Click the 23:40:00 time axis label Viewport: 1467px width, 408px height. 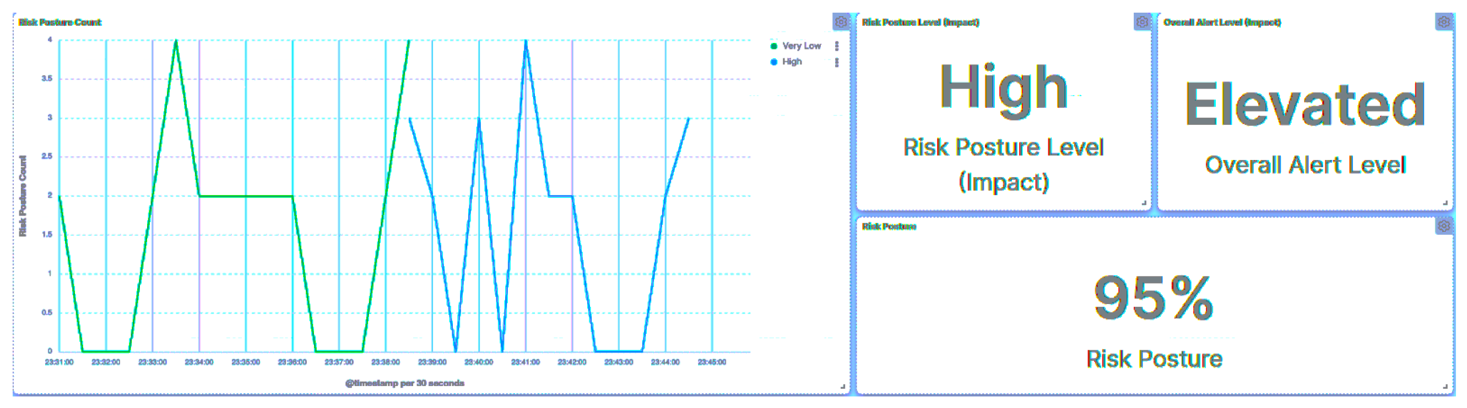pyautogui.click(x=479, y=362)
